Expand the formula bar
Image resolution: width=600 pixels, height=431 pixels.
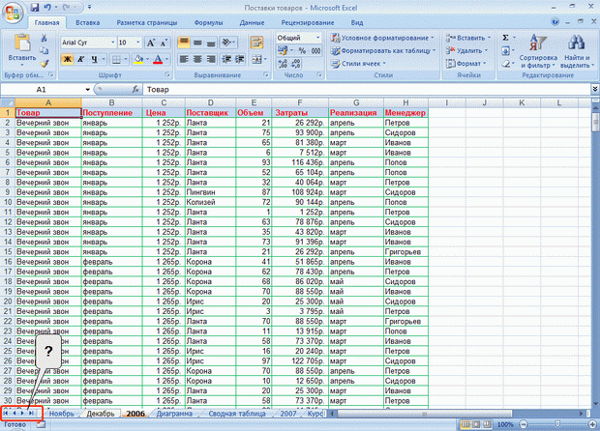coord(595,89)
